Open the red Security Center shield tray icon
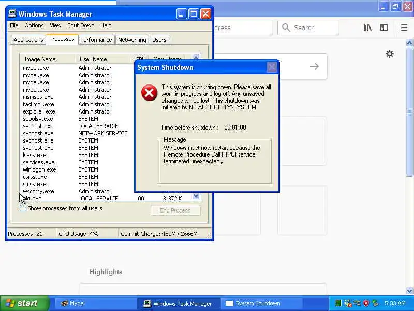414x311 pixels. [366, 303]
